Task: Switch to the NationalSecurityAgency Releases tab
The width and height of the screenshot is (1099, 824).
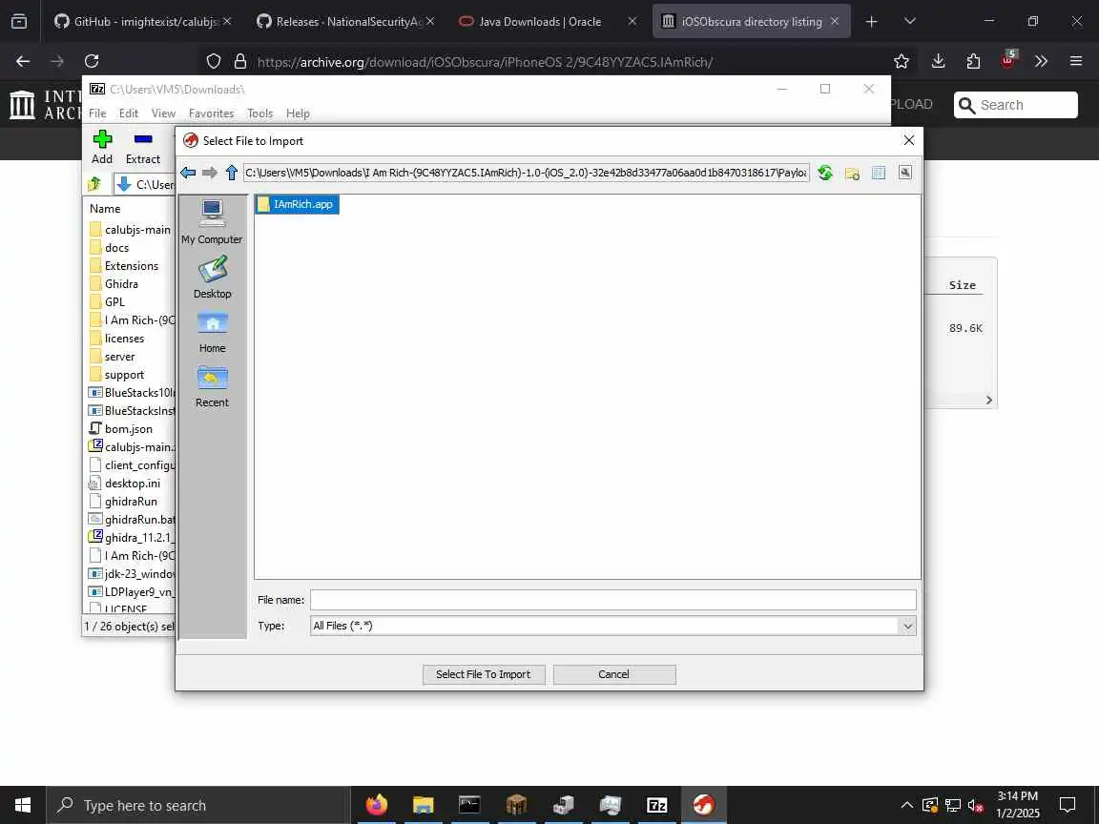Action: tap(344, 22)
